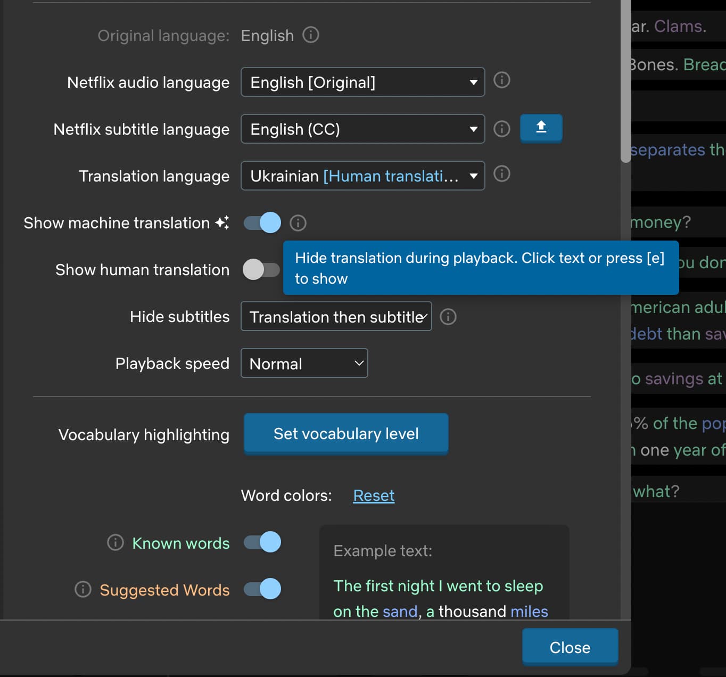Click info icon left of Suggested Words
Viewport: 726px width, 677px height.
tap(83, 589)
